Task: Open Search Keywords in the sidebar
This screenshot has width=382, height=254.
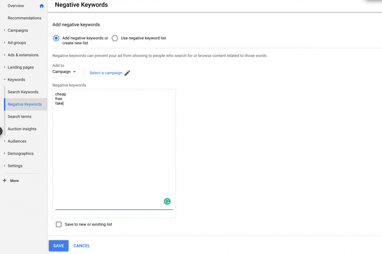Action: click(x=23, y=92)
